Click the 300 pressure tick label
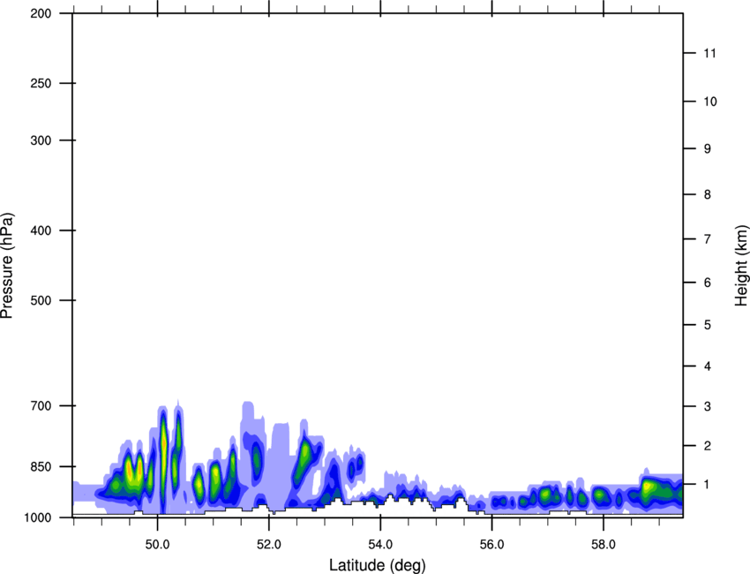This screenshot has height=574, width=750. tap(41, 140)
